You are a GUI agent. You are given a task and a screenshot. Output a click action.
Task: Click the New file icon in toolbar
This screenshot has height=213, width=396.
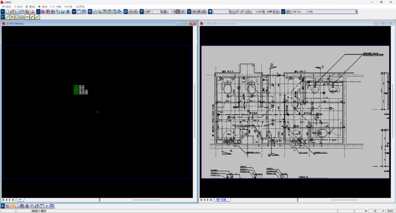7,12
